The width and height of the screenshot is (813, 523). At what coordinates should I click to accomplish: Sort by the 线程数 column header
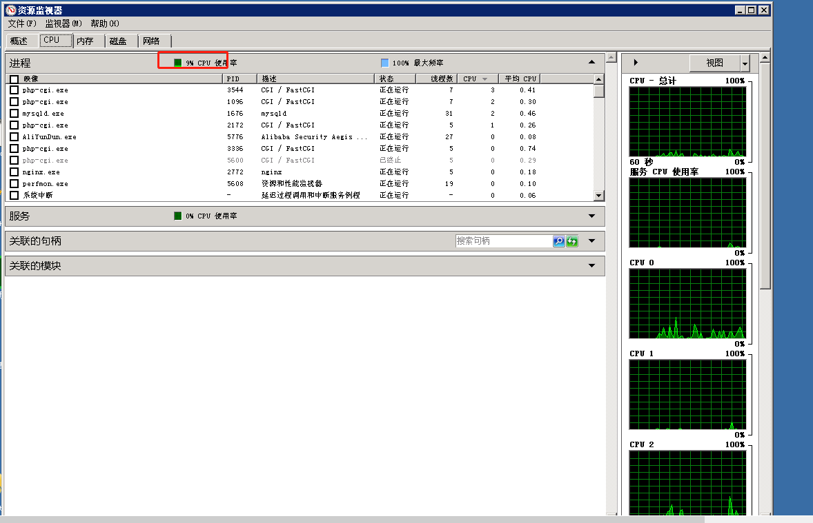tap(437, 79)
